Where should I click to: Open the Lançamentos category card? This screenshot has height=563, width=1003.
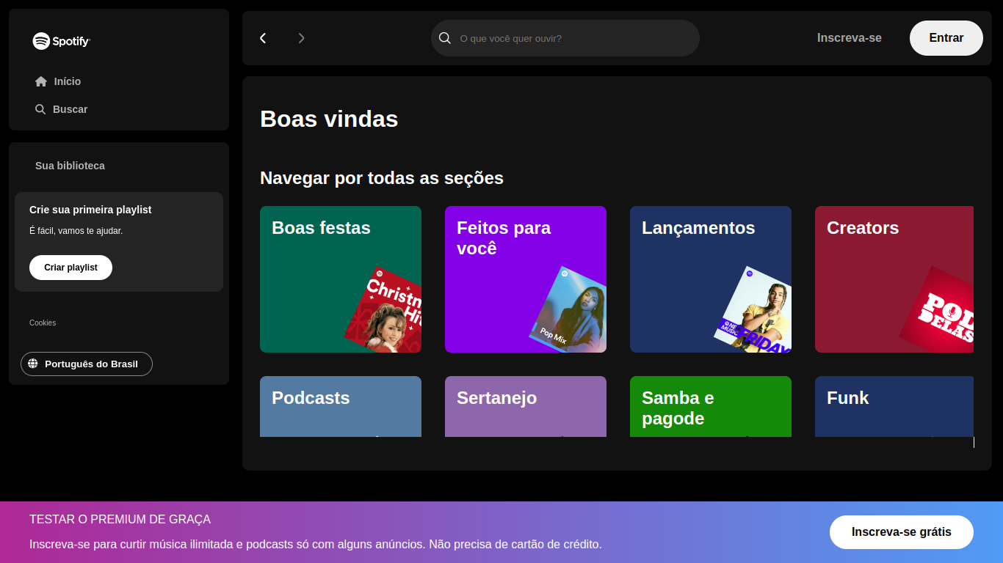[711, 279]
